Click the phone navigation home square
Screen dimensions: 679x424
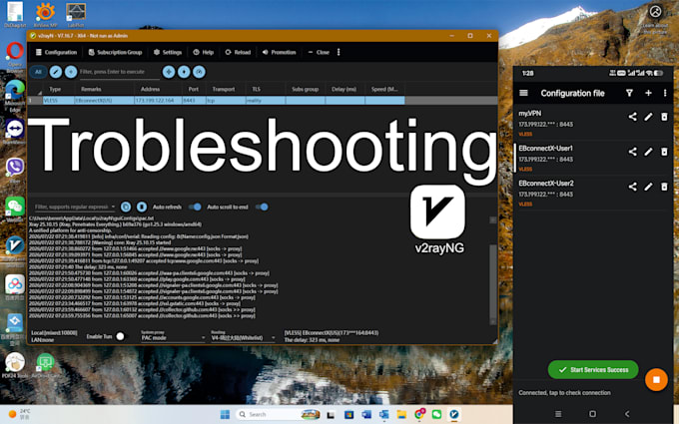point(593,414)
